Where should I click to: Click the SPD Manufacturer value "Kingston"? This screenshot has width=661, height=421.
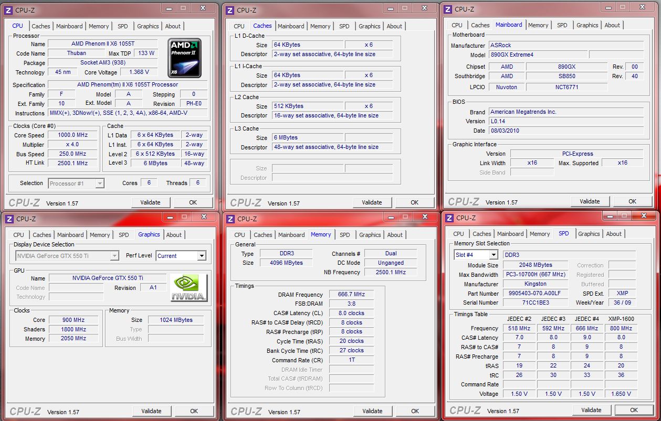click(x=536, y=284)
